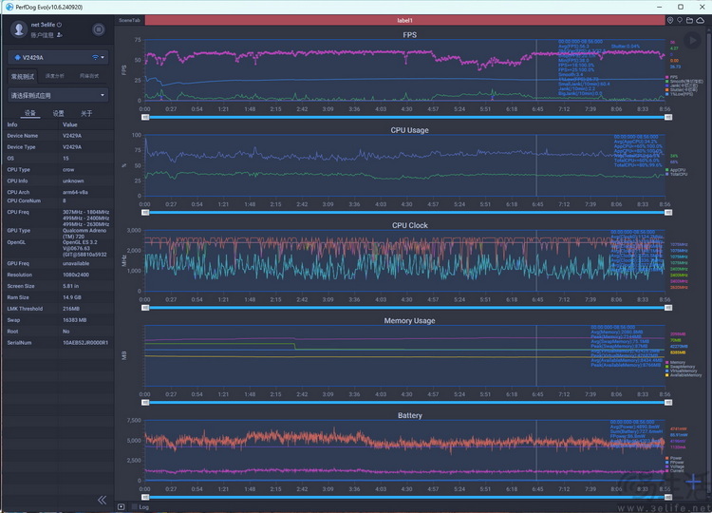Click the blue plus add chart button
Screen dimensions: 712x513
(693, 482)
